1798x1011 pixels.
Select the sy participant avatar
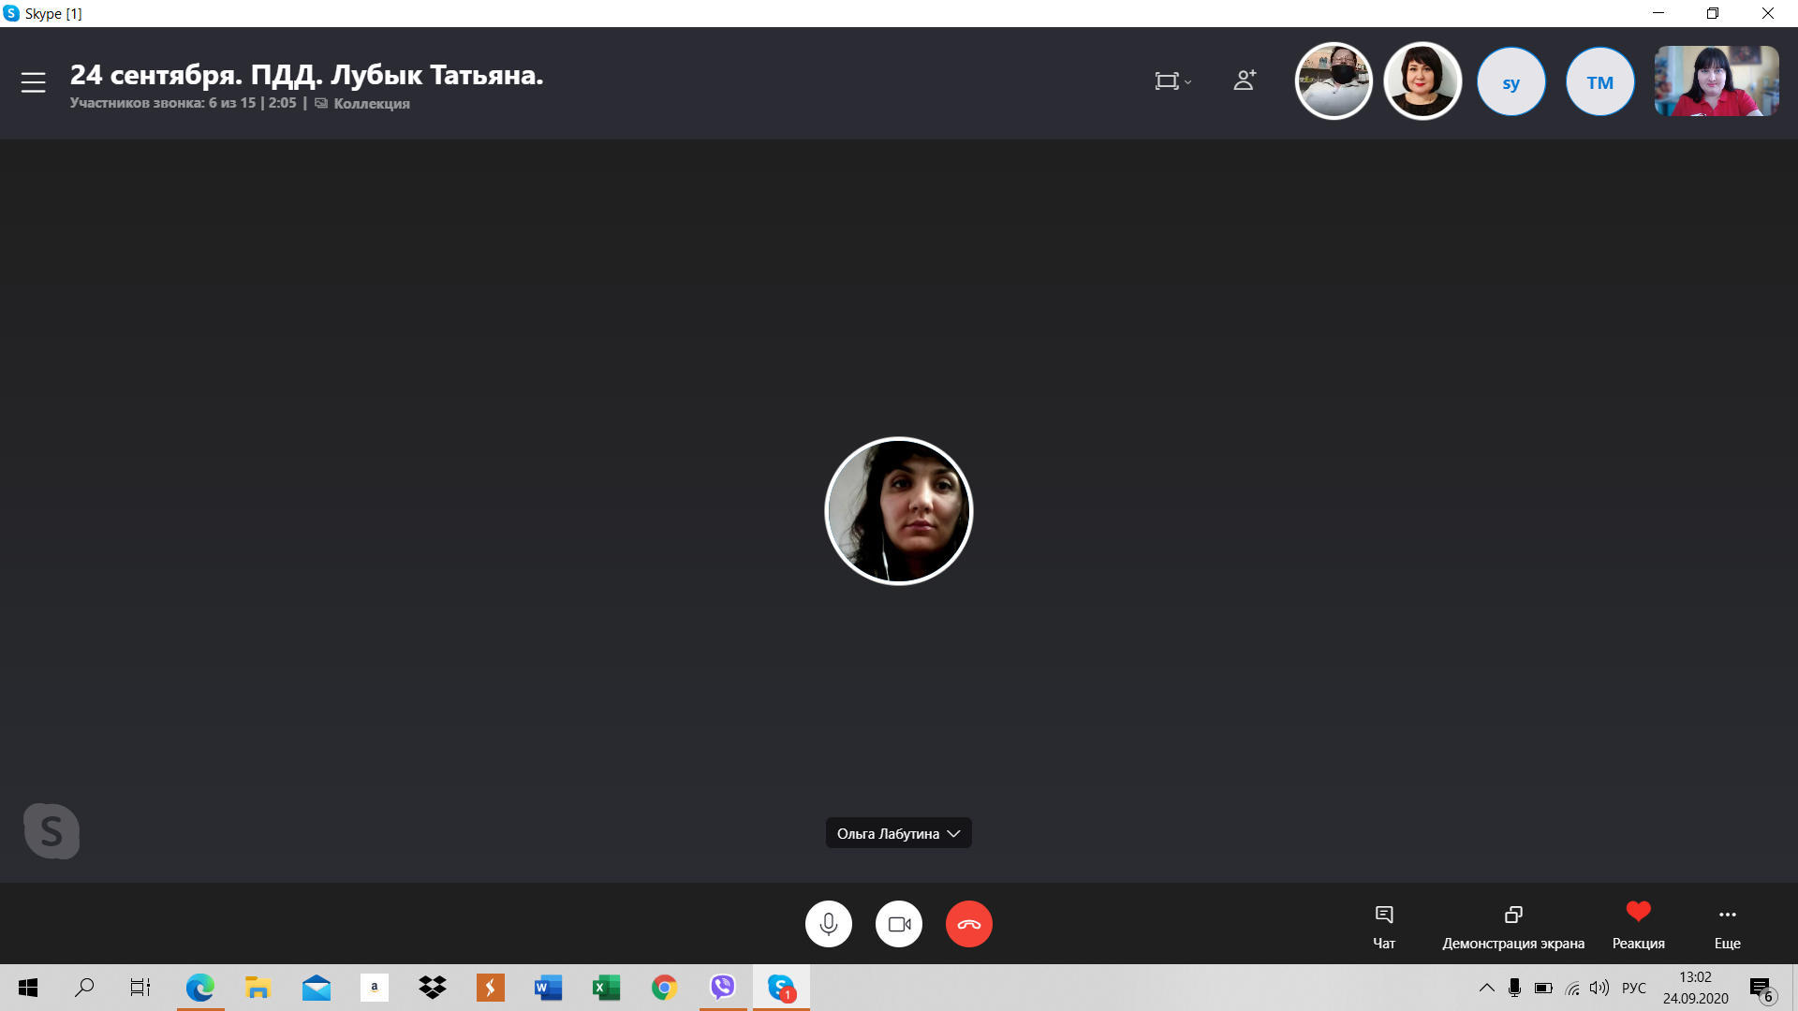[1511, 82]
